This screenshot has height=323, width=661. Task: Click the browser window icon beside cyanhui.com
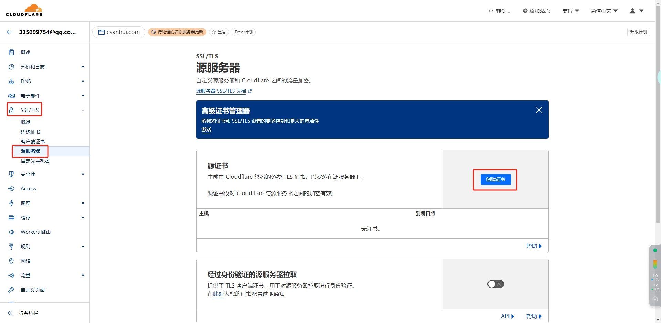[x=102, y=32]
